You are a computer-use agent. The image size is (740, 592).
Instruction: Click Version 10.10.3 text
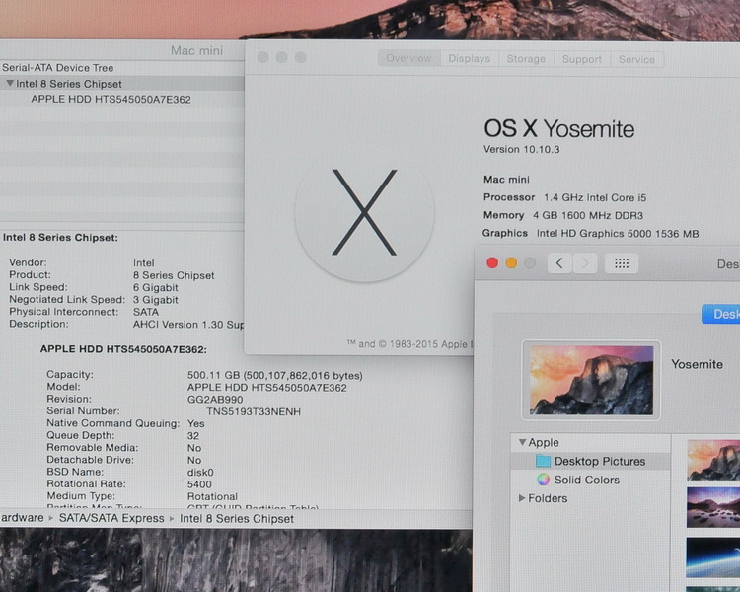[522, 149]
